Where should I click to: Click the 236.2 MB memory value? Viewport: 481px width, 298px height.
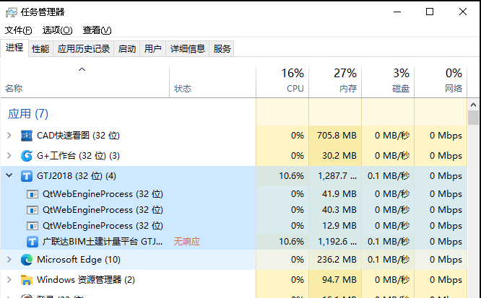coord(337,260)
